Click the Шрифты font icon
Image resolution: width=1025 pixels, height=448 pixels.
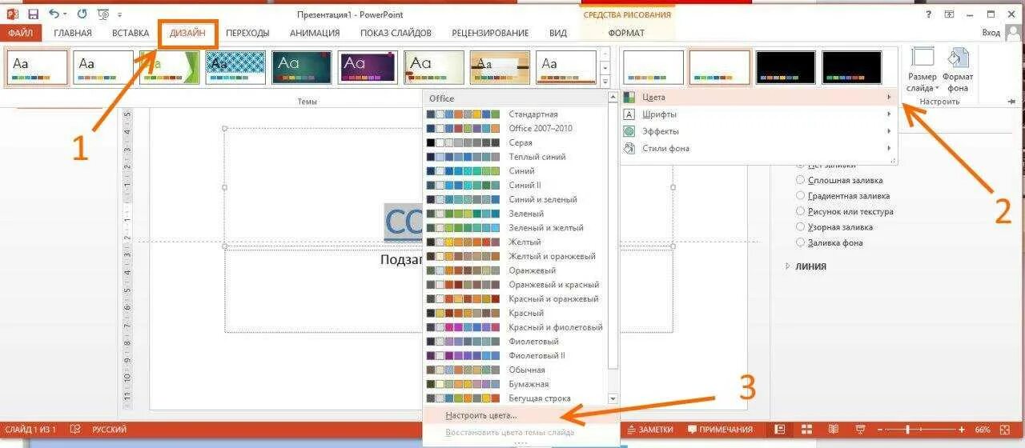(629, 114)
